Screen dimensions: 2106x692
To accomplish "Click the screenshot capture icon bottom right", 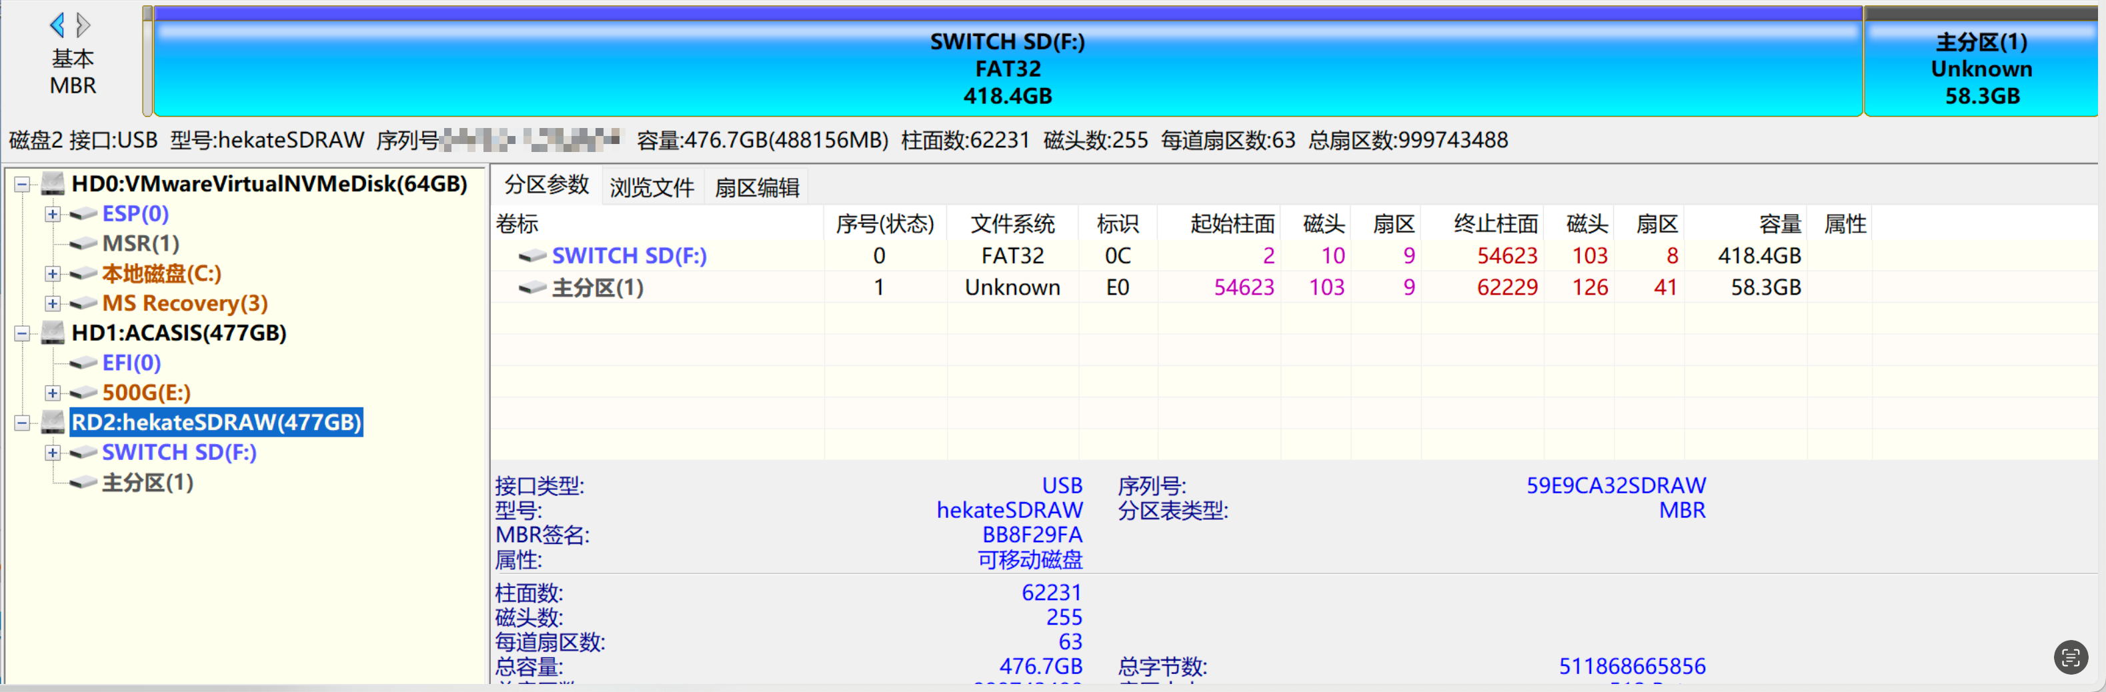I will click(x=2070, y=657).
